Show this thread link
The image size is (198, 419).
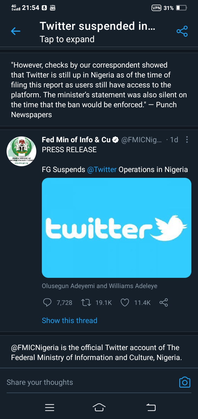[70, 320]
